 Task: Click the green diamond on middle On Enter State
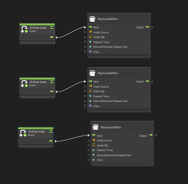coord(26,86)
